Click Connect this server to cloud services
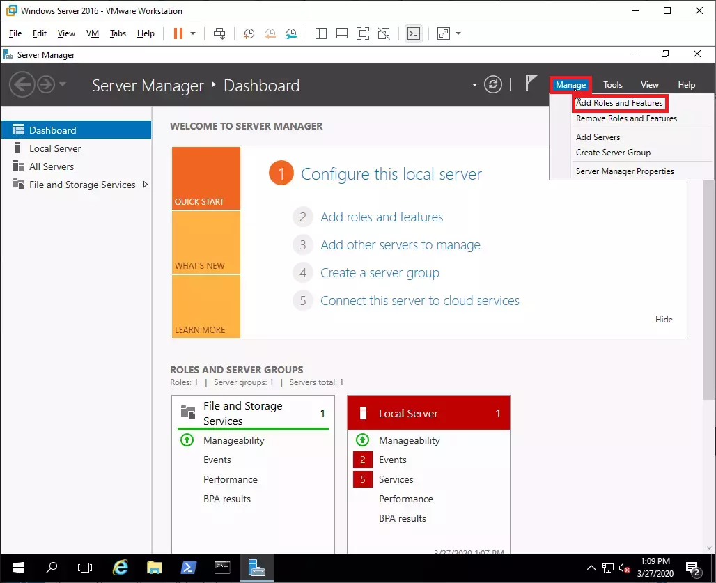This screenshot has height=583, width=716. click(x=420, y=301)
